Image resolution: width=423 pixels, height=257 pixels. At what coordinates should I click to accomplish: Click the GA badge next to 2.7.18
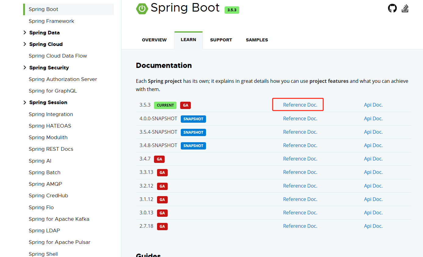tap(162, 227)
